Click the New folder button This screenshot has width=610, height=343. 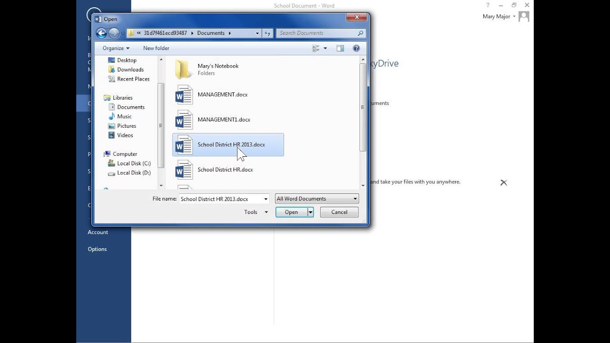coord(156,48)
